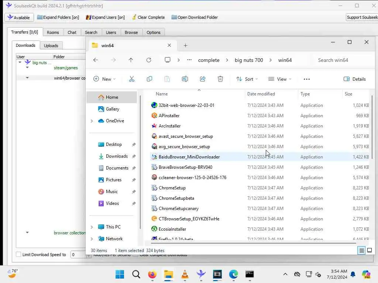
Task: Open the Sort dropdown menu
Action: coord(247,79)
